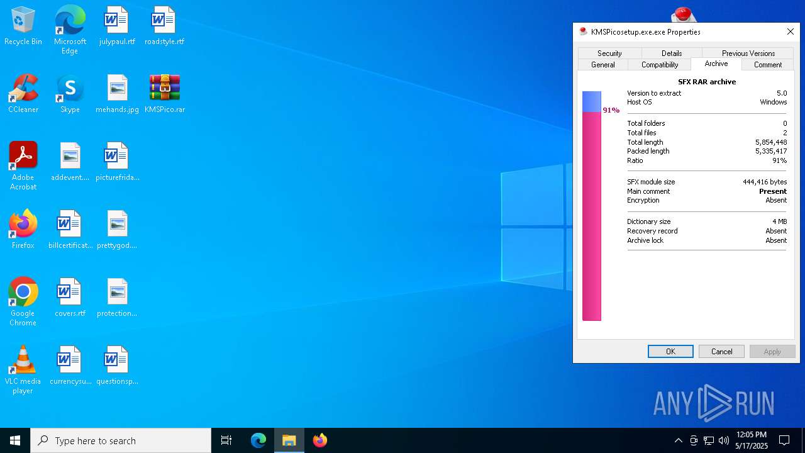Click the Main comment Present value
805x453 pixels.
[773, 191]
